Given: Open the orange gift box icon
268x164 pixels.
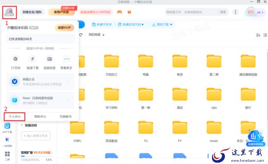Looking at the screenshot, I should tap(129, 12).
